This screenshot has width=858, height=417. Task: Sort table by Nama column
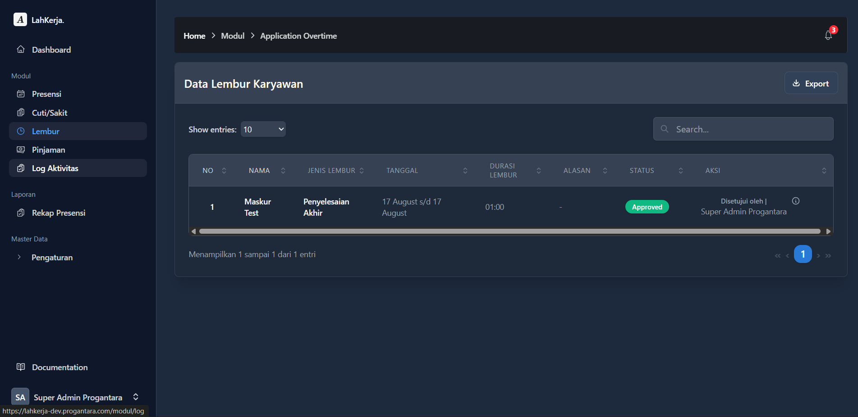[x=283, y=171]
